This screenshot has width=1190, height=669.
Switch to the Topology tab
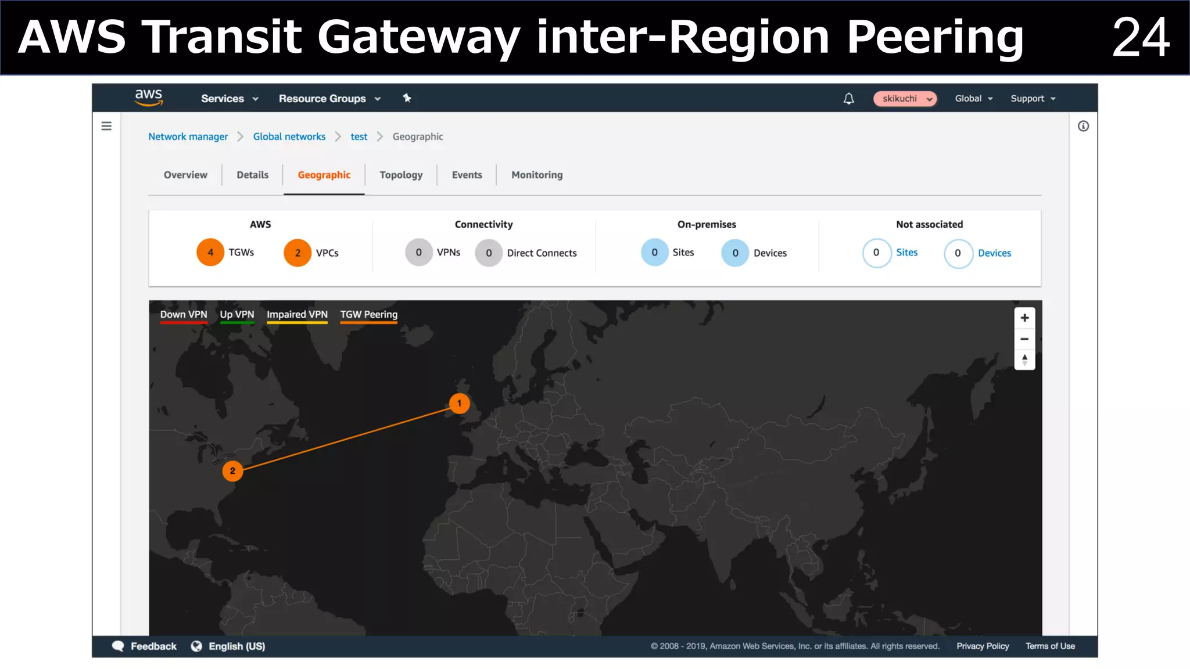click(x=401, y=175)
